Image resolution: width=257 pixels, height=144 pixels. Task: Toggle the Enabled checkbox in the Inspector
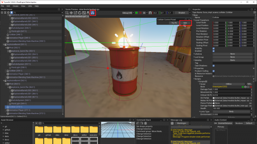click(x=213, y=51)
